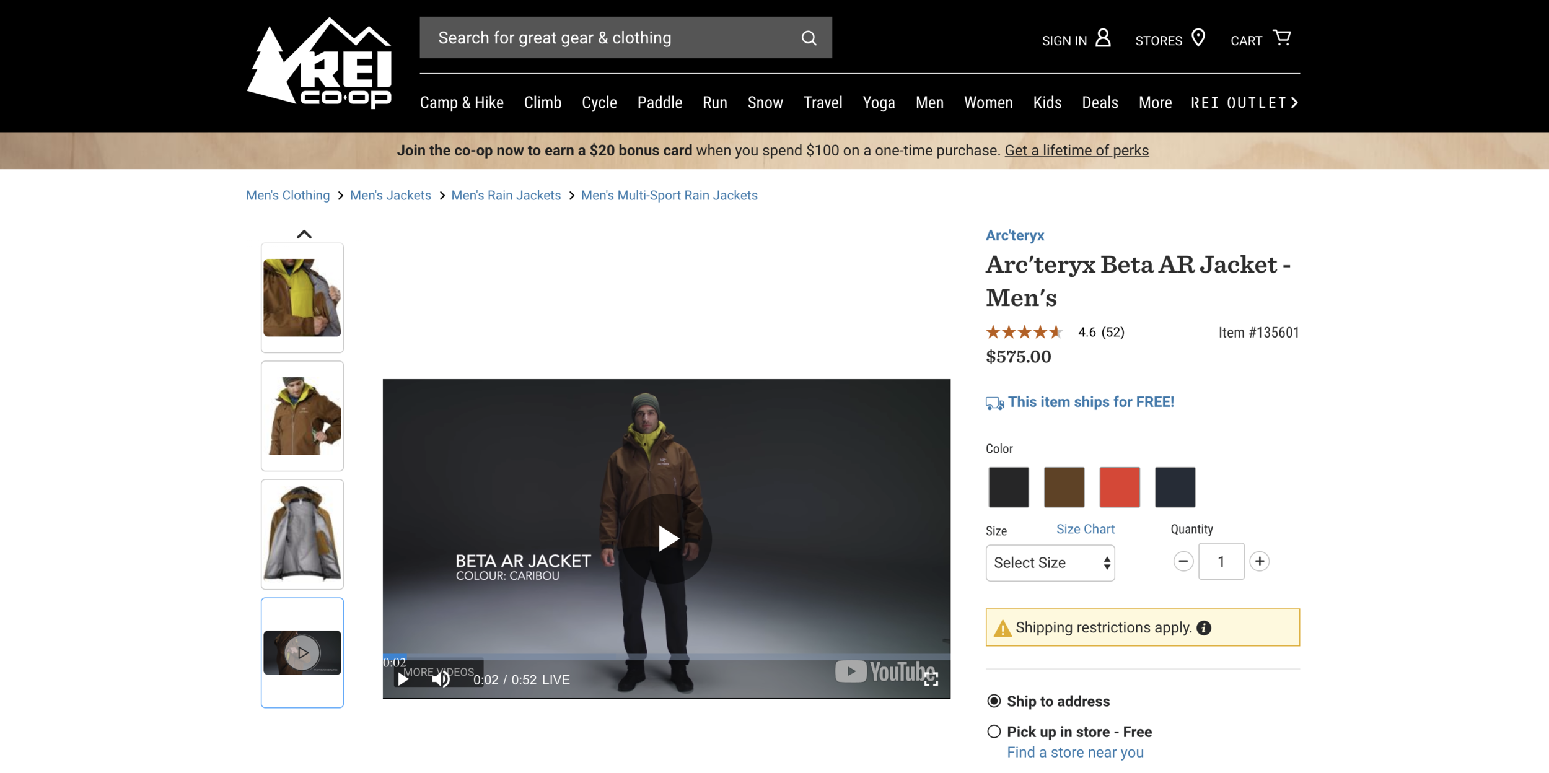This screenshot has width=1549, height=773.
Task: Open the Snow menu
Action: click(765, 103)
